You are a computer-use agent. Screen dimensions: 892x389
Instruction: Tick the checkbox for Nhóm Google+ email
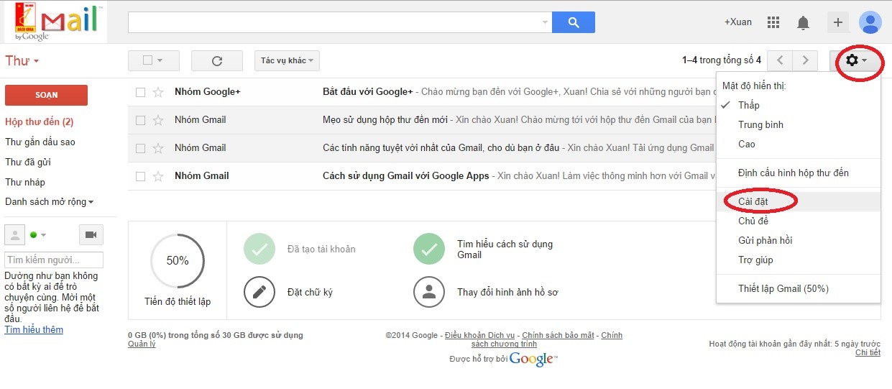pos(141,92)
